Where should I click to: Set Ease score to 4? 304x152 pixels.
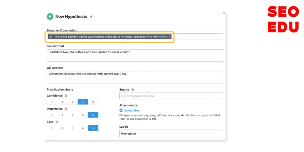(83, 128)
